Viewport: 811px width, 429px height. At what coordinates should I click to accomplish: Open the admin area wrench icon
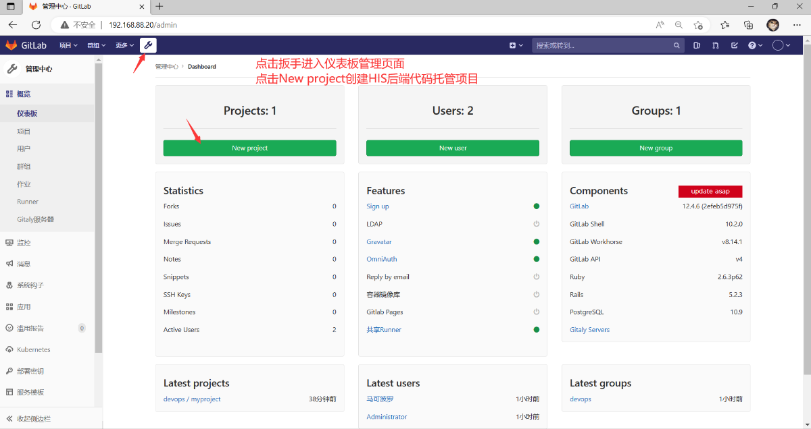[x=148, y=45]
